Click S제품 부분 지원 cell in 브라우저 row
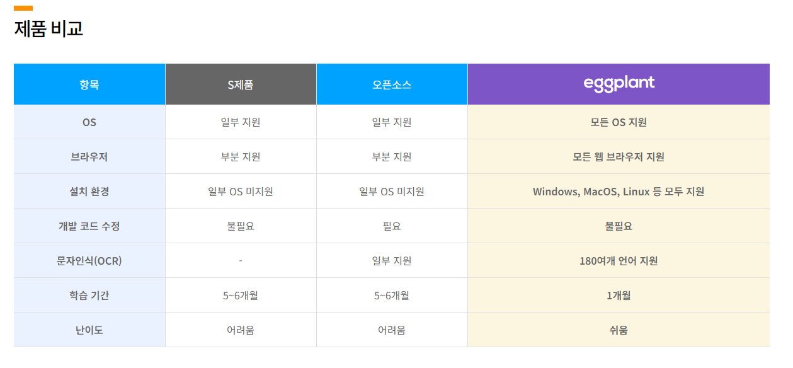Viewport: 793px width, 368px height. coord(241,157)
